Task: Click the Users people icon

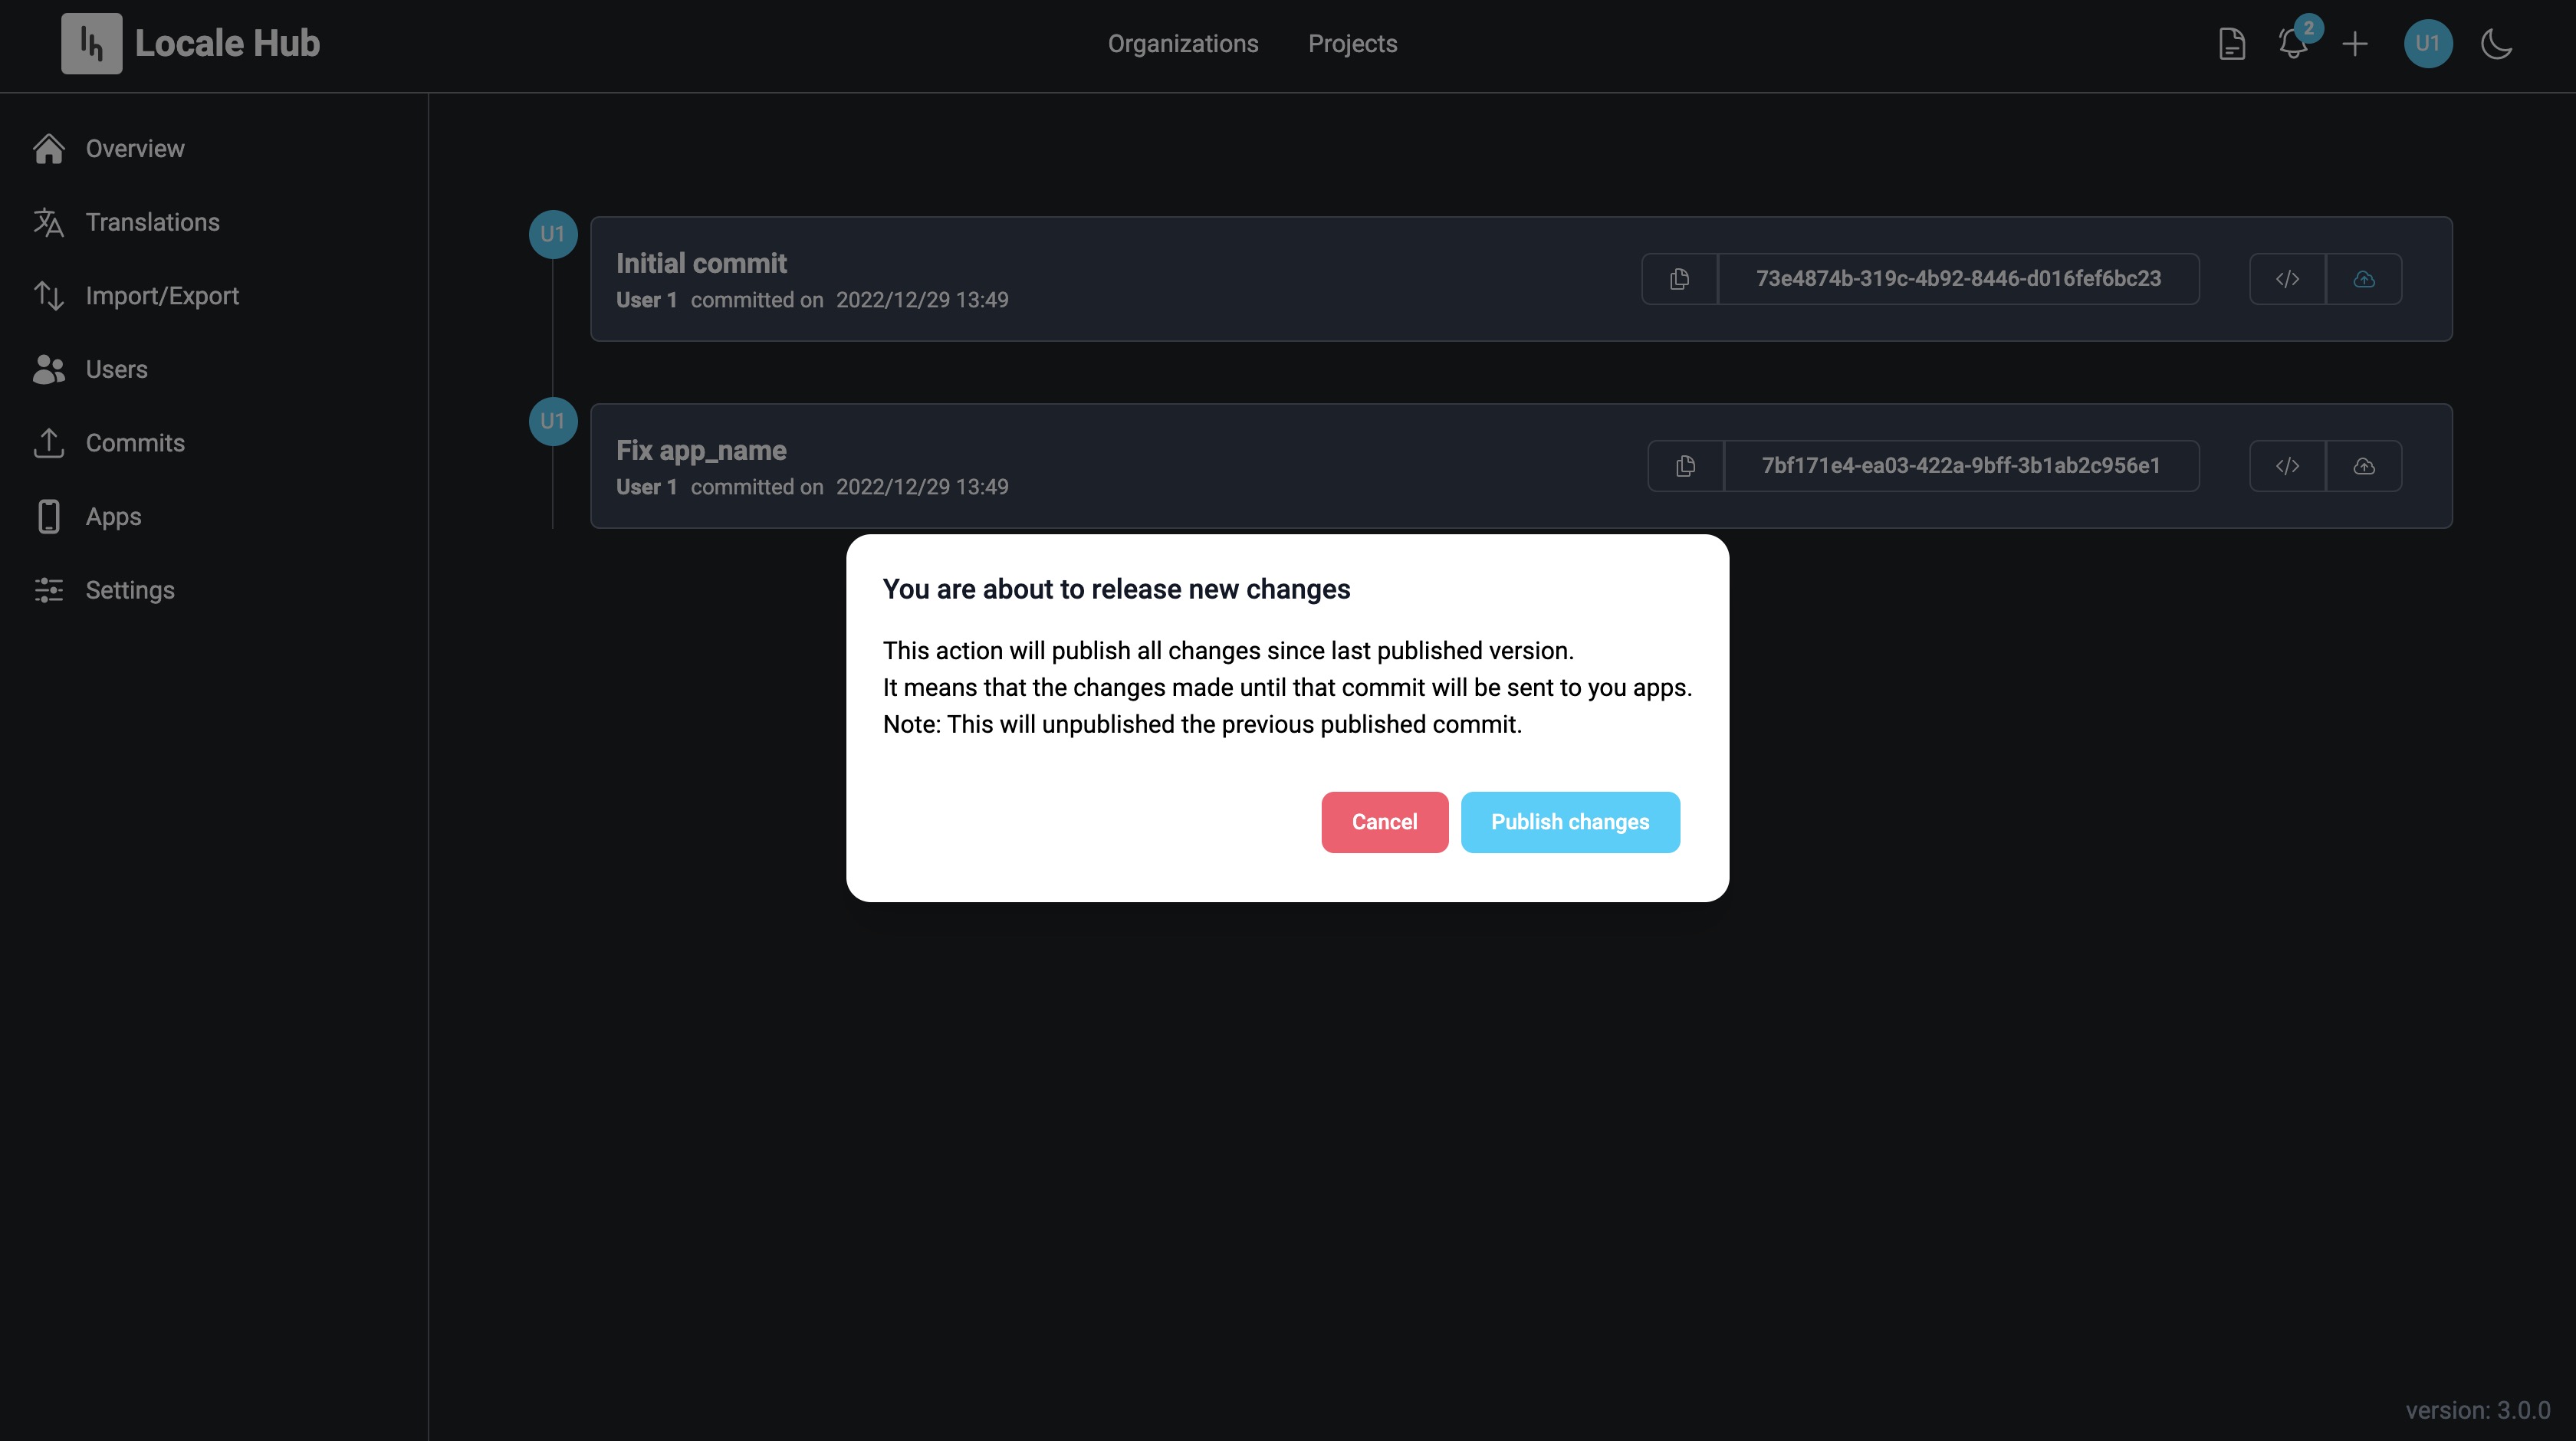Action: tap(49, 370)
